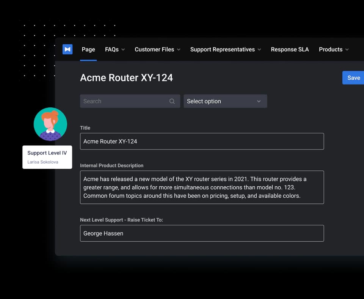The image size is (364, 299).
Task: Edit the Internal Product Description text area
Action: coord(202,187)
